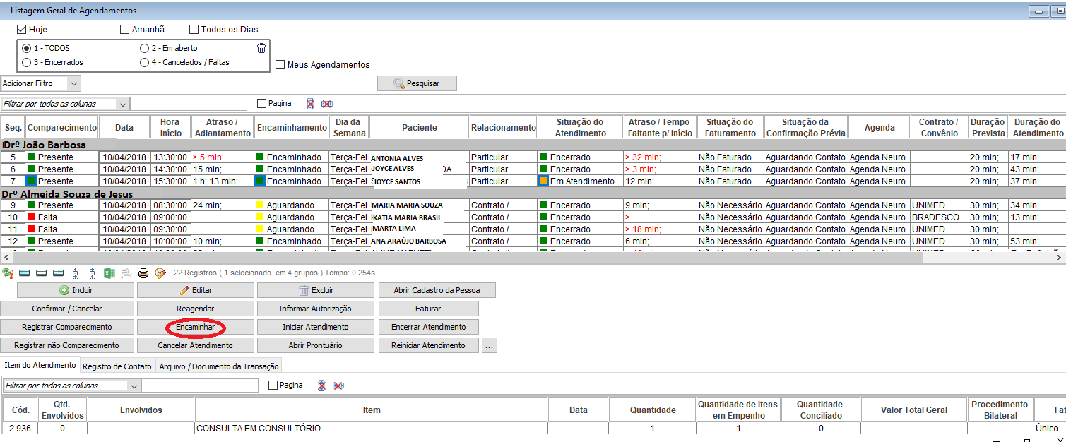Switch to the Item do Atendimento tab
Image resolution: width=1066 pixels, height=442 pixels.
point(40,365)
